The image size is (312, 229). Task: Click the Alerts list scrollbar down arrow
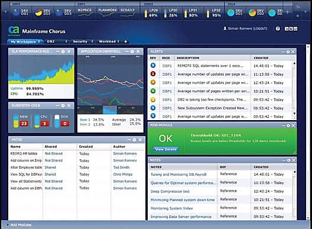click(x=294, y=114)
